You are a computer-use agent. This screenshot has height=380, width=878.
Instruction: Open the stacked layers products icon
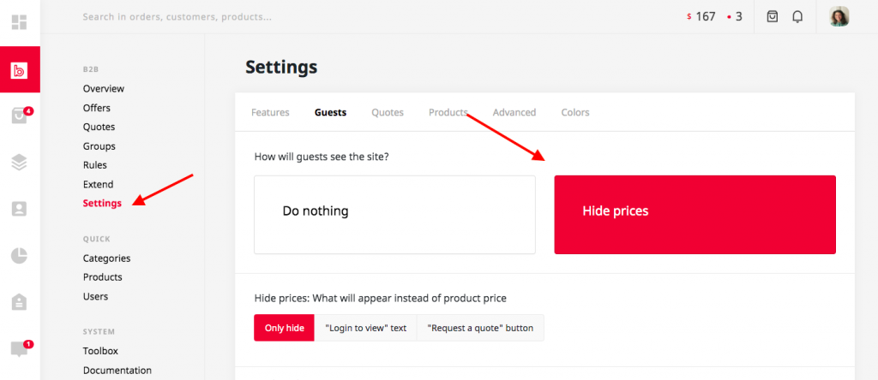point(19,163)
